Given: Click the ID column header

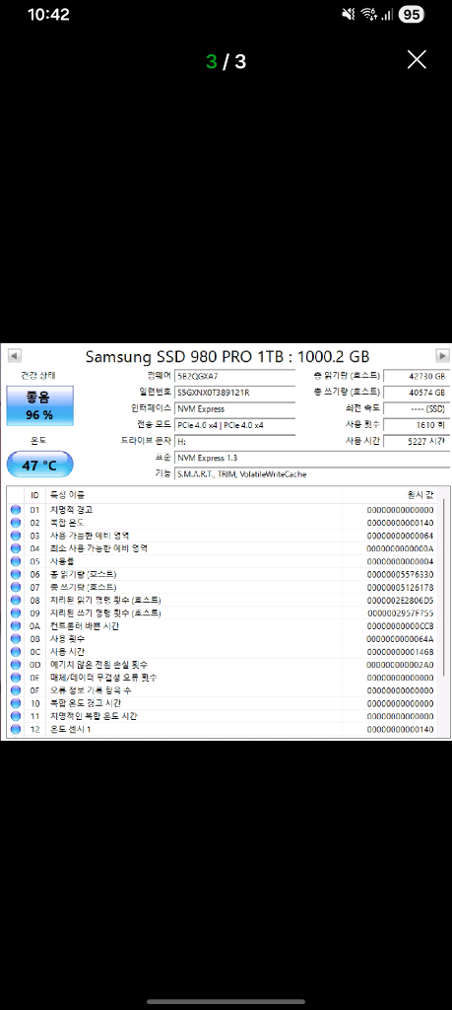Looking at the screenshot, I should click(x=34, y=495).
